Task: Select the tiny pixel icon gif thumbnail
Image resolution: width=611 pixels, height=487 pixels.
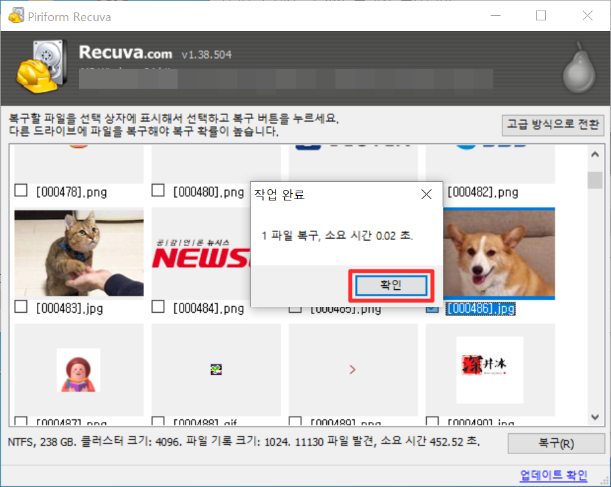Action: 216,369
